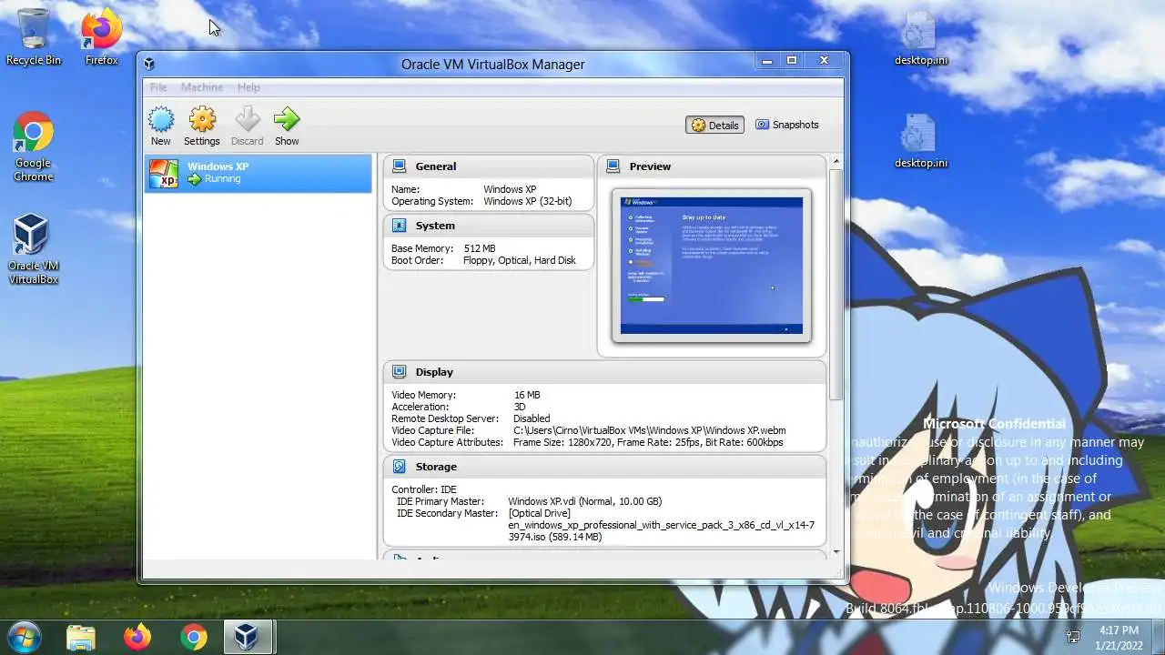Viewport: 1165px width, 655px height.
Task: Click the VirtualBox taskbar button
Action: (247, 637)
